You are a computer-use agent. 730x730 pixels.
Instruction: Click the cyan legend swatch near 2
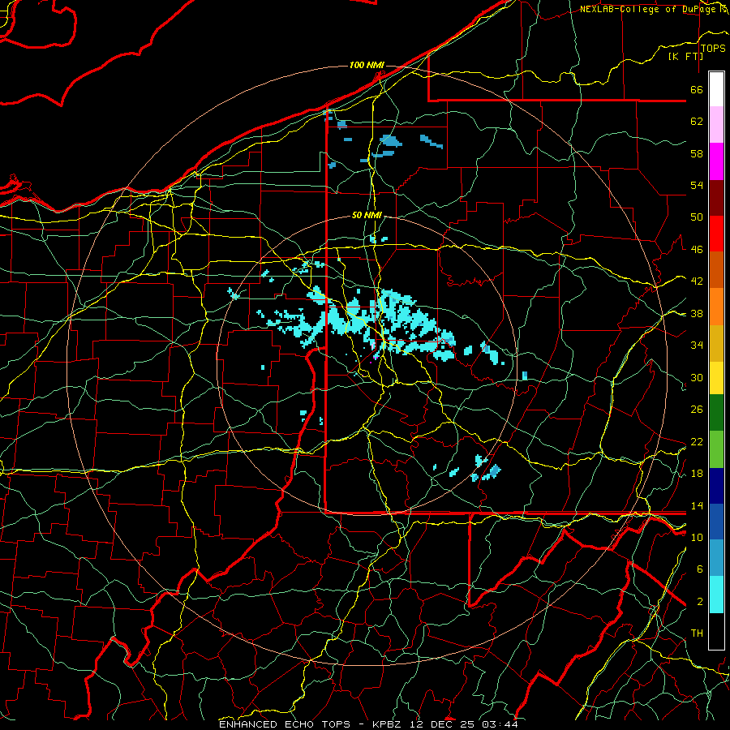[x=716, y=595]
